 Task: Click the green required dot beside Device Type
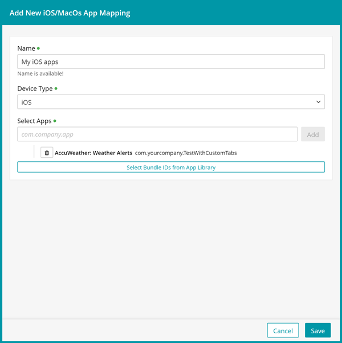(56, 89)
